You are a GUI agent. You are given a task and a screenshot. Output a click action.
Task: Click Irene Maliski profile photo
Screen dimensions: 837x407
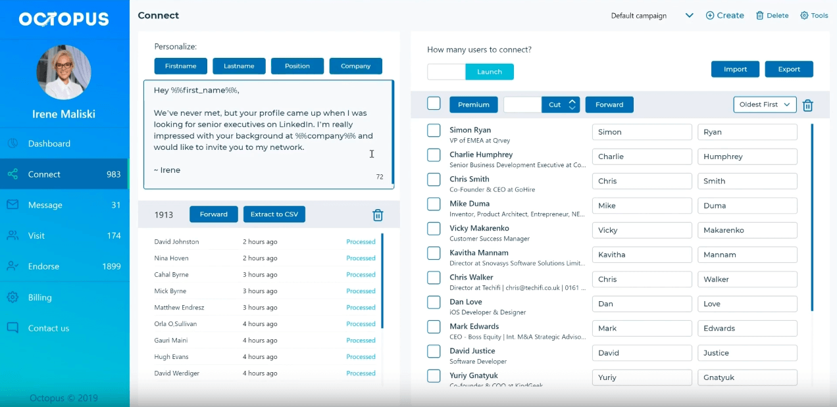click(64, 72)
